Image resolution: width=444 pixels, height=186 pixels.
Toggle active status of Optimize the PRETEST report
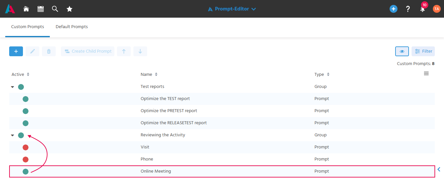pos(26,111)
